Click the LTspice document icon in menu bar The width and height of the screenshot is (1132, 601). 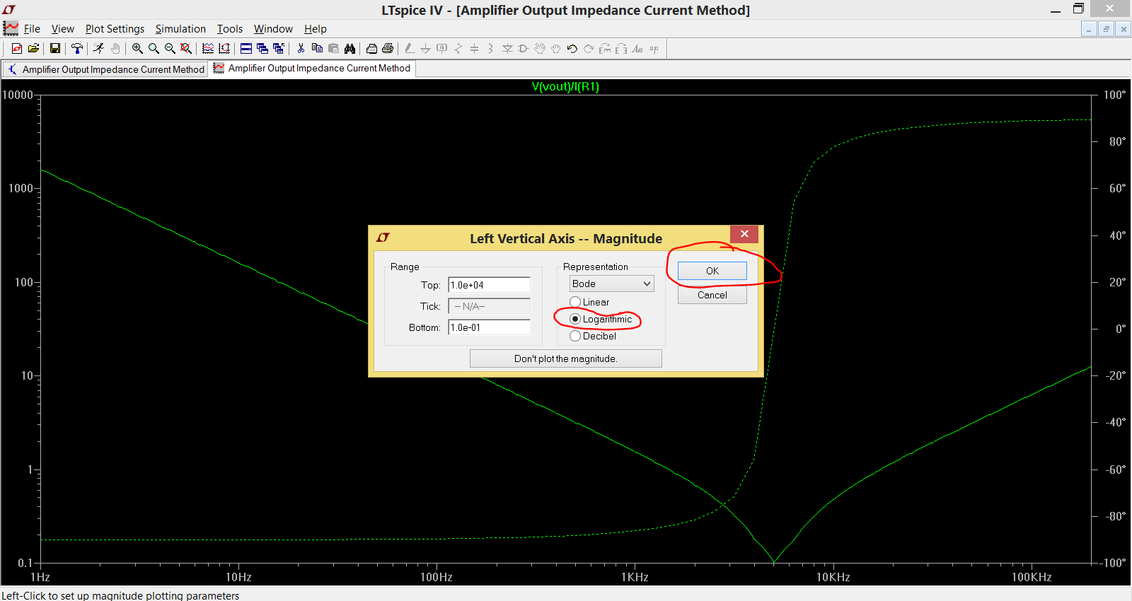point(11,28)
